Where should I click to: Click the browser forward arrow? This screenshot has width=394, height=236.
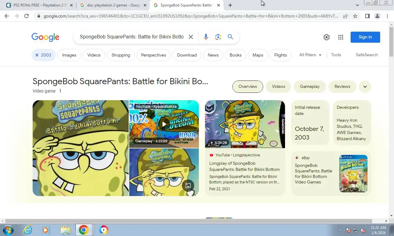(x=17, y=16)
